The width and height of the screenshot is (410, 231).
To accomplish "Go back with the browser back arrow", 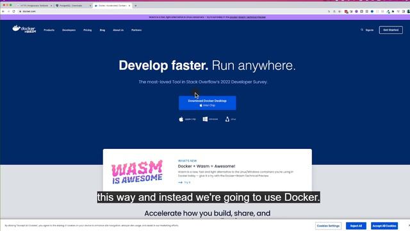I will coord(3,12).
